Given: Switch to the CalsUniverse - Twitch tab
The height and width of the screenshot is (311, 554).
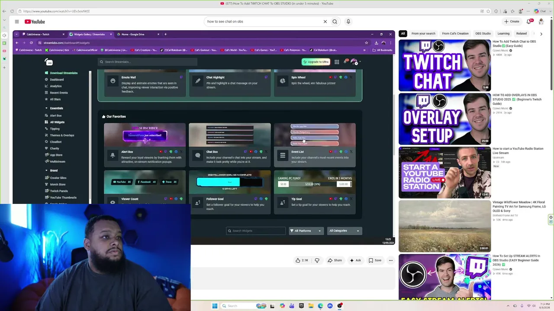Looking at the screenshot, I should (x=43, y=34).
